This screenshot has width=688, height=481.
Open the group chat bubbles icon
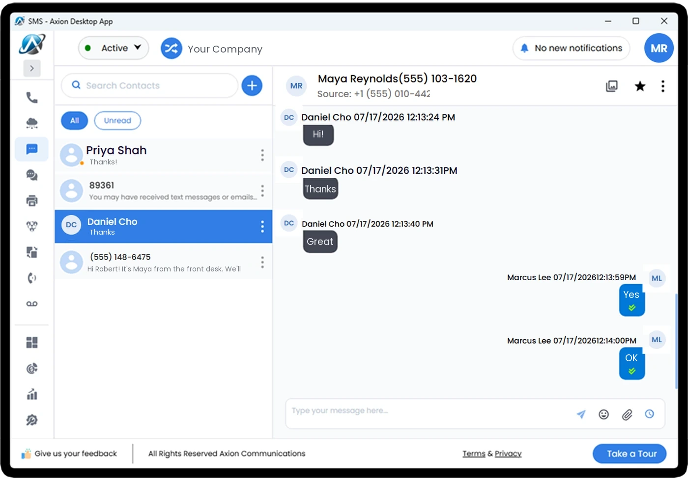pos(32,175)
